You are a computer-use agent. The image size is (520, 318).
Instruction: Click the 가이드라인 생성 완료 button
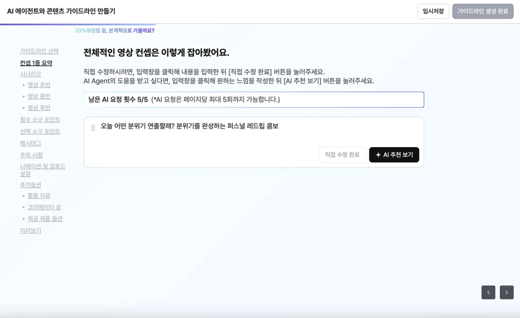[x=483, y=11]
